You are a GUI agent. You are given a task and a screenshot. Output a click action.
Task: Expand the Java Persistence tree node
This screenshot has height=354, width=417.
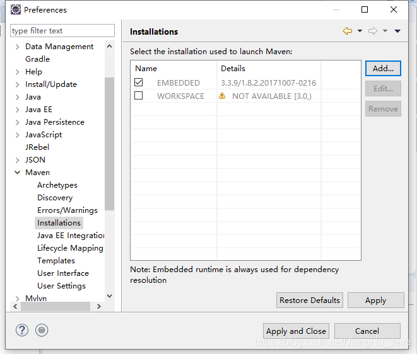17,122
